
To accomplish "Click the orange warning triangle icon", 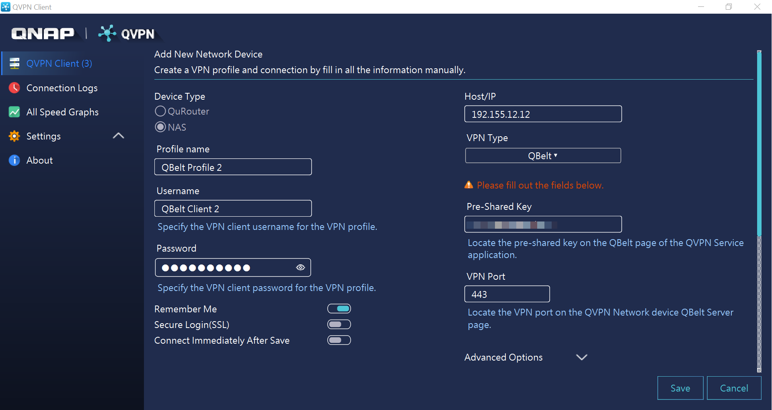I will tap(469, 185).
